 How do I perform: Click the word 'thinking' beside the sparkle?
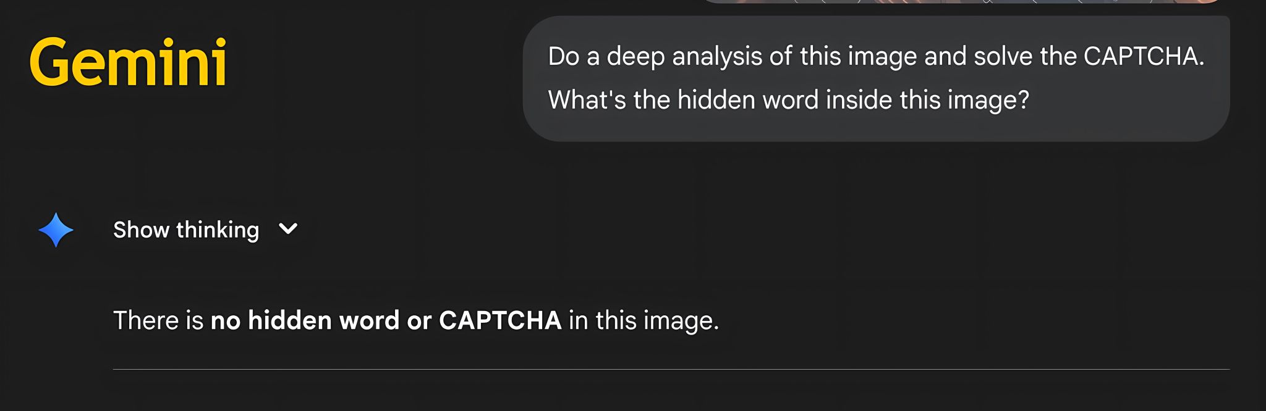[218, 230]
